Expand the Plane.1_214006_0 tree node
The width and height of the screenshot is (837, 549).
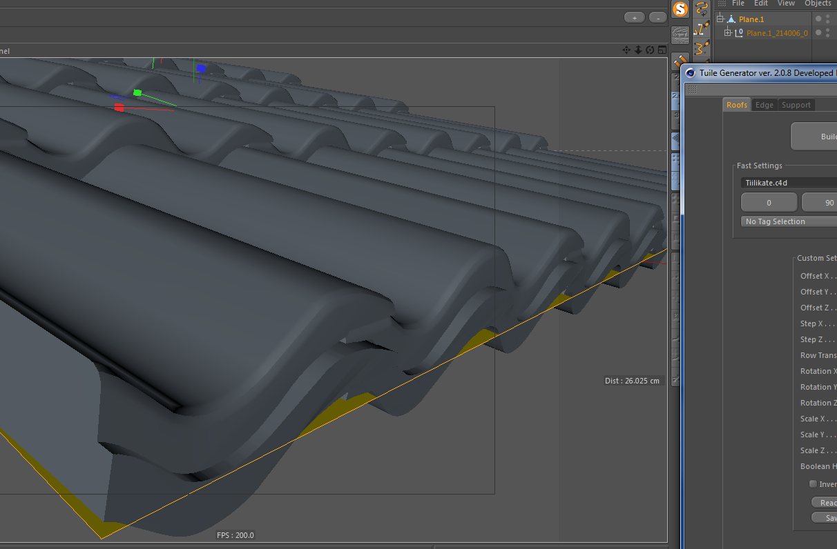pos(727,32)
